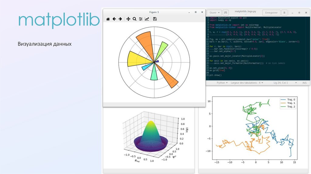Reset the view with the Home icon
This screenshot has height=174, width=311.
point(108,19)
